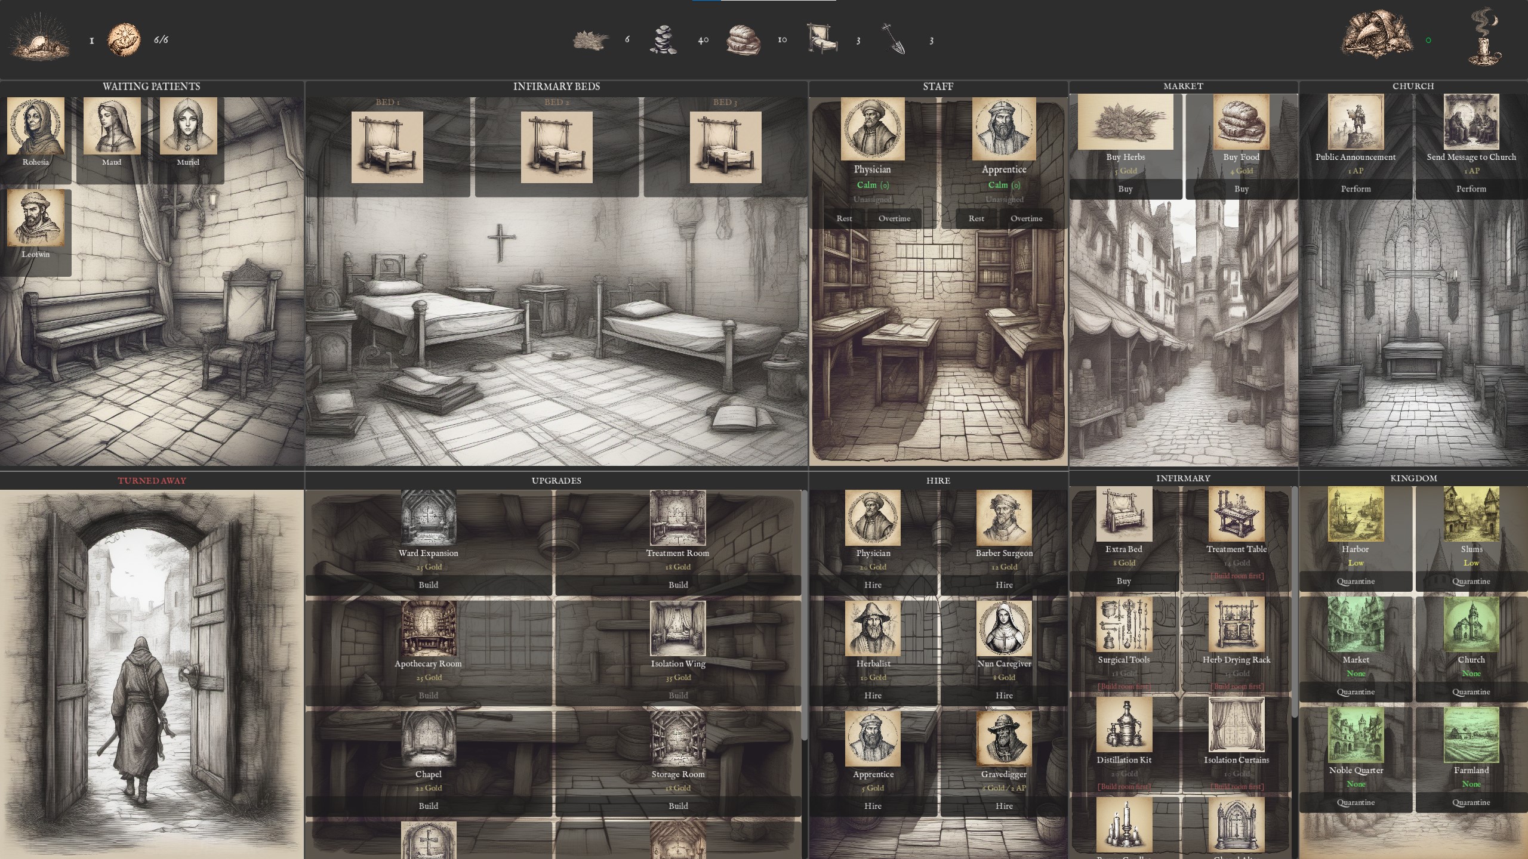Click the Nun Caregiver portrait
Viewport: 1528px width, 859px height.
pos(1004,628)
